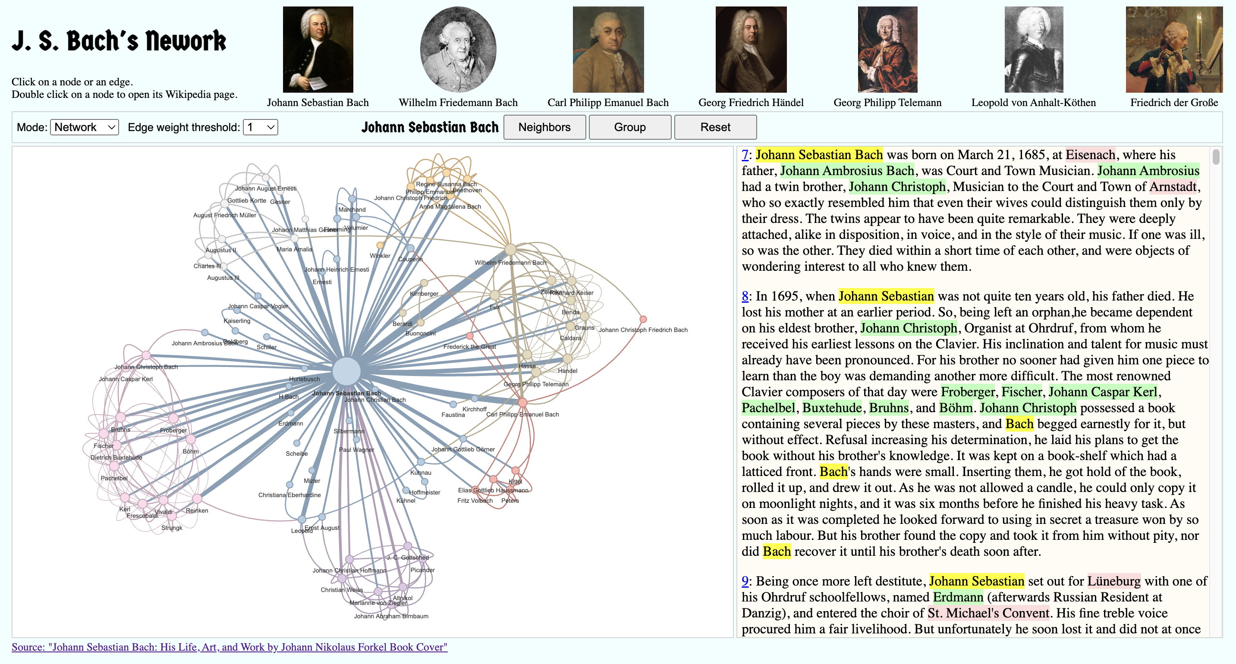Image resolution: width=1236 pixels, height=664 pixels.
Task: Select the Handel node in network
Action: (568, 359)
